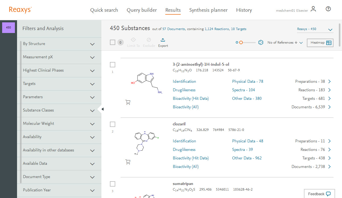Open Preparations - 38 arrow for the first substance
This screenshot has height=198, width=342.
[329, 81]
